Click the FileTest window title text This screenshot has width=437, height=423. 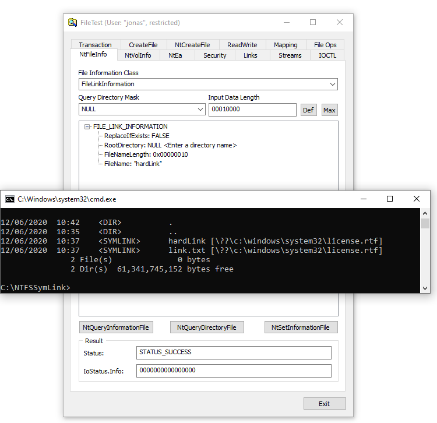coord(130,23)
